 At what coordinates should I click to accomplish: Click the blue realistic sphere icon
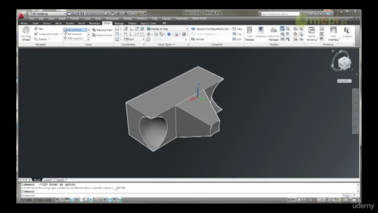coord(169,34)
